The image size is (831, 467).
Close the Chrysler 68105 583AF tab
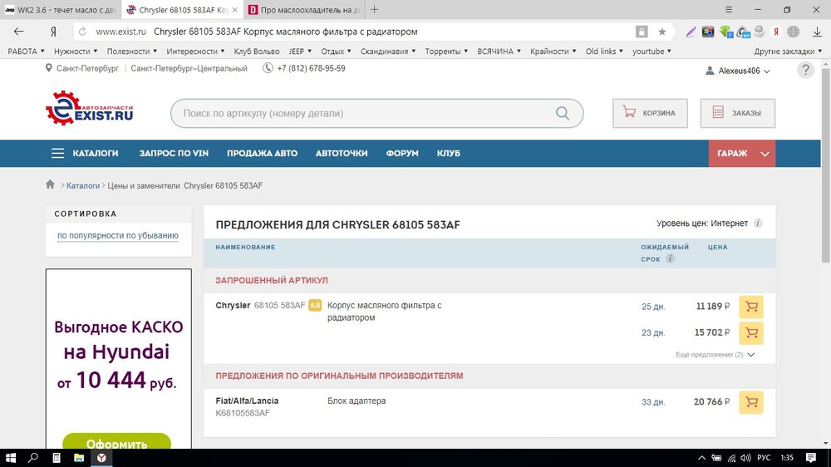[x=235, y=9]
